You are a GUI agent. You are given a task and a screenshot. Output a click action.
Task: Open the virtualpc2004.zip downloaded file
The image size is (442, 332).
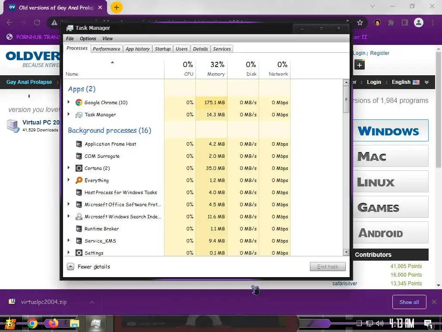44,302
